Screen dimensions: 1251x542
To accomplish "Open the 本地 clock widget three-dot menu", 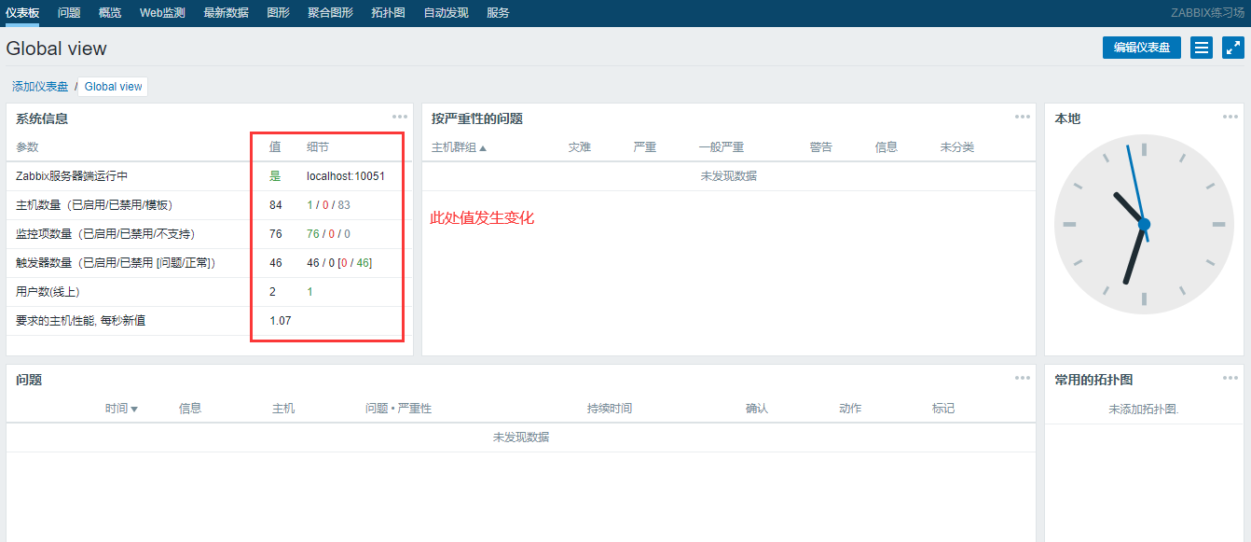I will pos(1230,117).
